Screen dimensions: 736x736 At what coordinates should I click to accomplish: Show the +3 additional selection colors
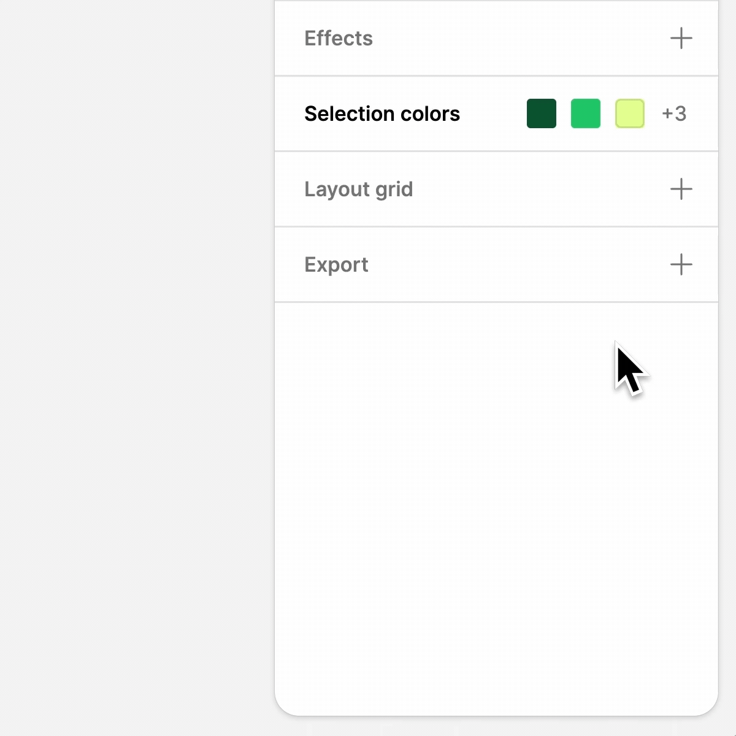tap(674, 113)
